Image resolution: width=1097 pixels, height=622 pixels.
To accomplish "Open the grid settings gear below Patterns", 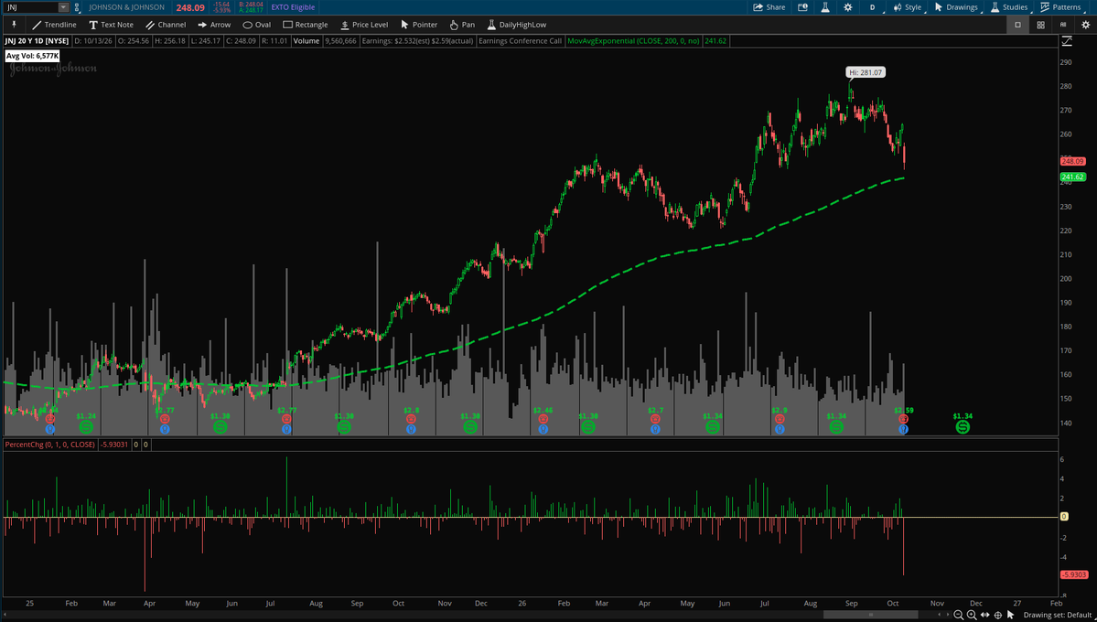I will [x=1085, y=25].
